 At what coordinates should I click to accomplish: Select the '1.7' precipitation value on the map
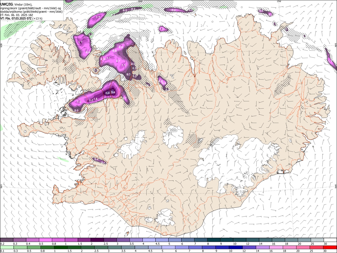point(81,42)
